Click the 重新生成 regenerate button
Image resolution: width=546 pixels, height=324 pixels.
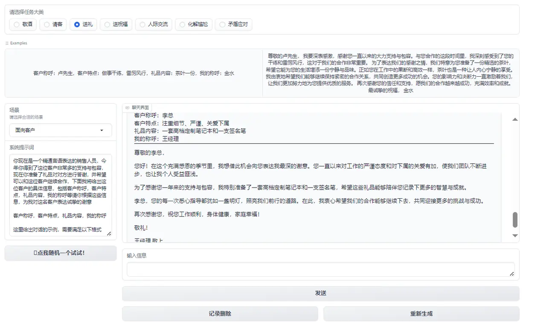tap(421, 313)
